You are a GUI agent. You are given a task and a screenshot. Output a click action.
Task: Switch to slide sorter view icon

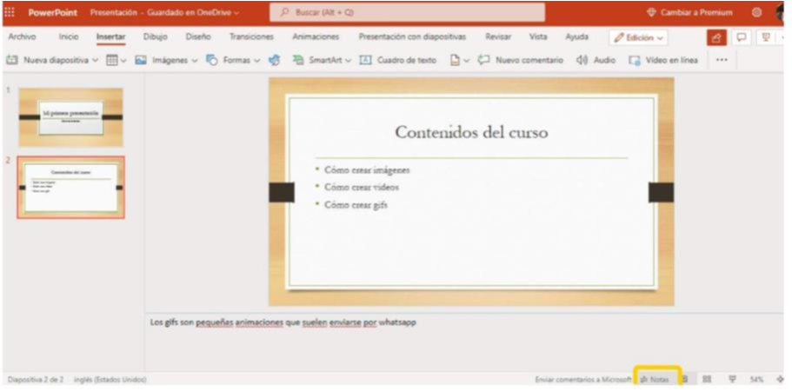707,380
